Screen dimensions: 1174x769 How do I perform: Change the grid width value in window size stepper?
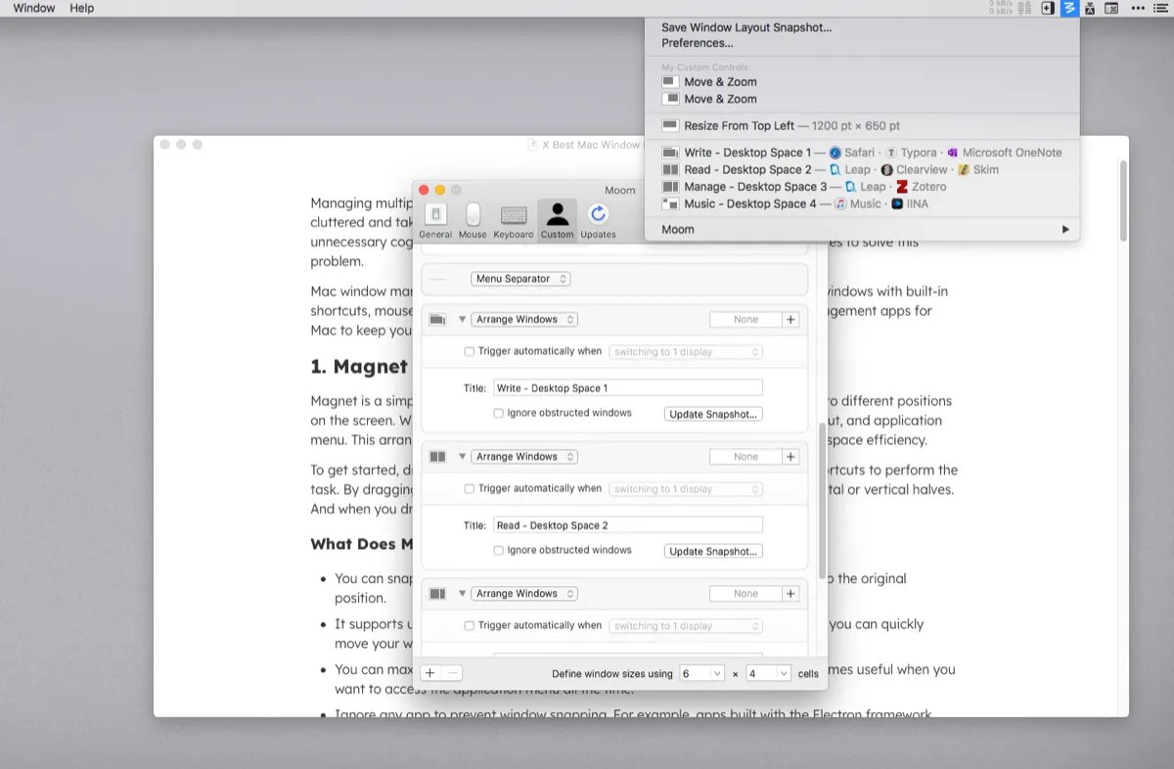coord(701,673)
